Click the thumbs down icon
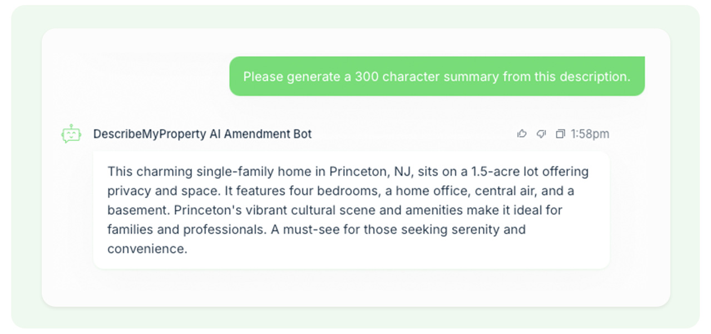711x334 pixels. tap(541, 134)
